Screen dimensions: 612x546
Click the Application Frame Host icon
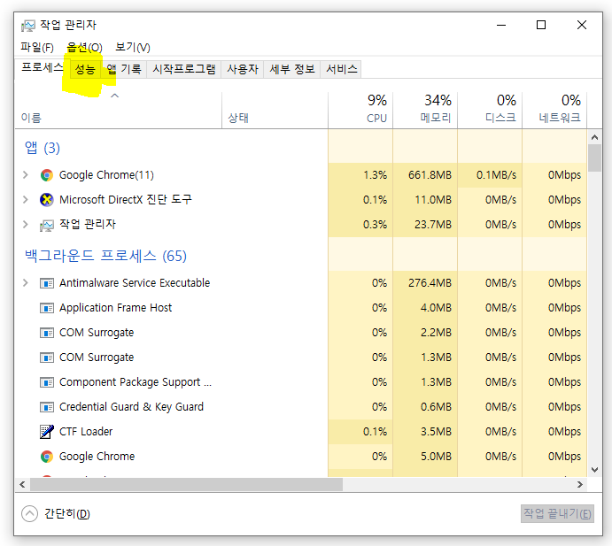click(47, 308)
